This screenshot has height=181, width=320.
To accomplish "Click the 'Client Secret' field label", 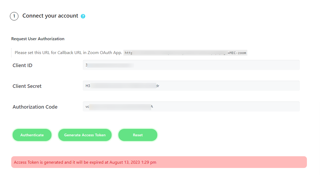I will [27, 86].
